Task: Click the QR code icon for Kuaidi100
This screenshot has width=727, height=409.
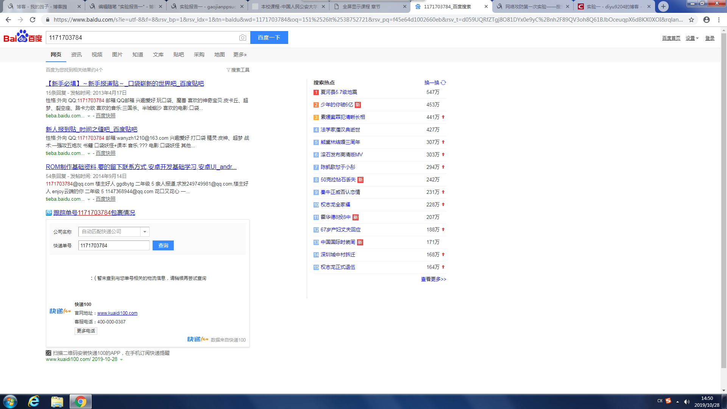Action: [x=48, y=353]
